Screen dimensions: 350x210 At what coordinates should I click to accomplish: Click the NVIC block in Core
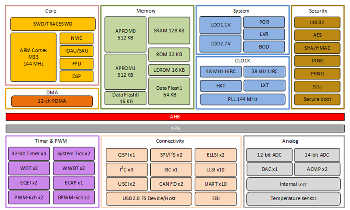(77, 39)
